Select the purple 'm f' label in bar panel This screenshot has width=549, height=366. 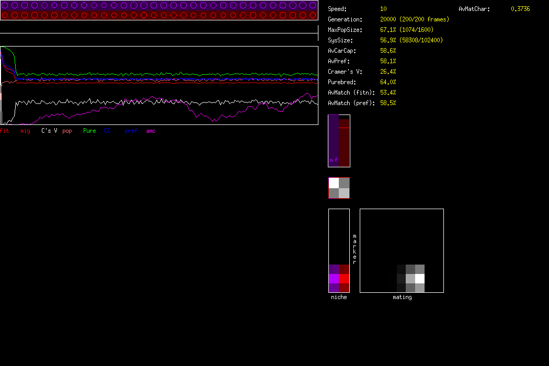click(x=333, y=160)
